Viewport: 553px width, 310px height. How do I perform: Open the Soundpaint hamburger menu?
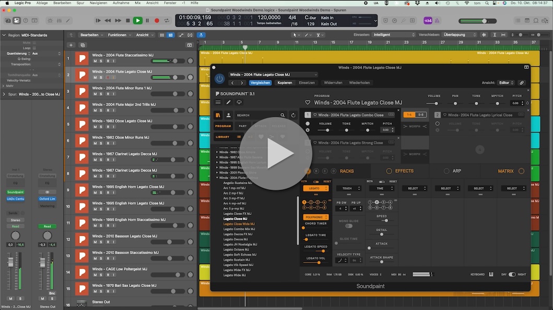pos(218,102)
